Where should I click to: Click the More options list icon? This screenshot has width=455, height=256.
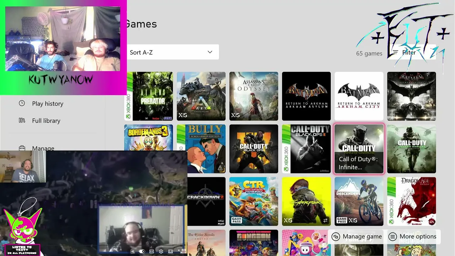[392, 236]
